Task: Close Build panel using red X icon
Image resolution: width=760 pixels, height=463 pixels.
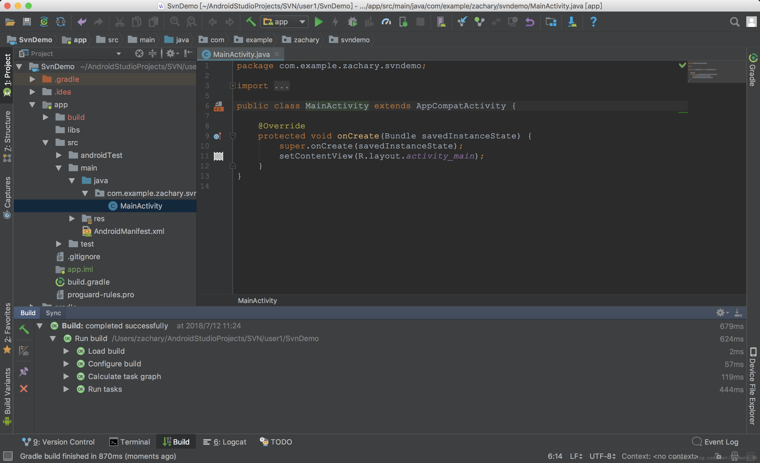Action: pyautogui.click(x=24, y=388)
